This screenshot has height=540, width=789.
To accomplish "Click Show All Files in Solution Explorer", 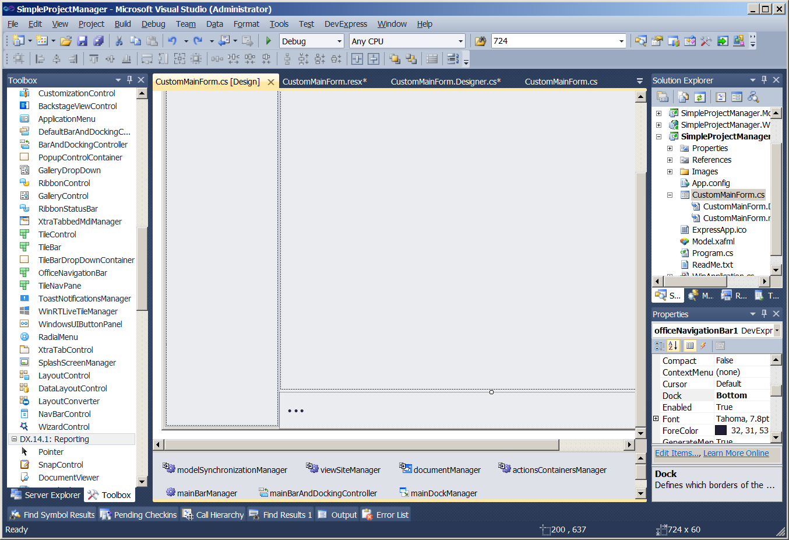I will click(x=683, y=97).
